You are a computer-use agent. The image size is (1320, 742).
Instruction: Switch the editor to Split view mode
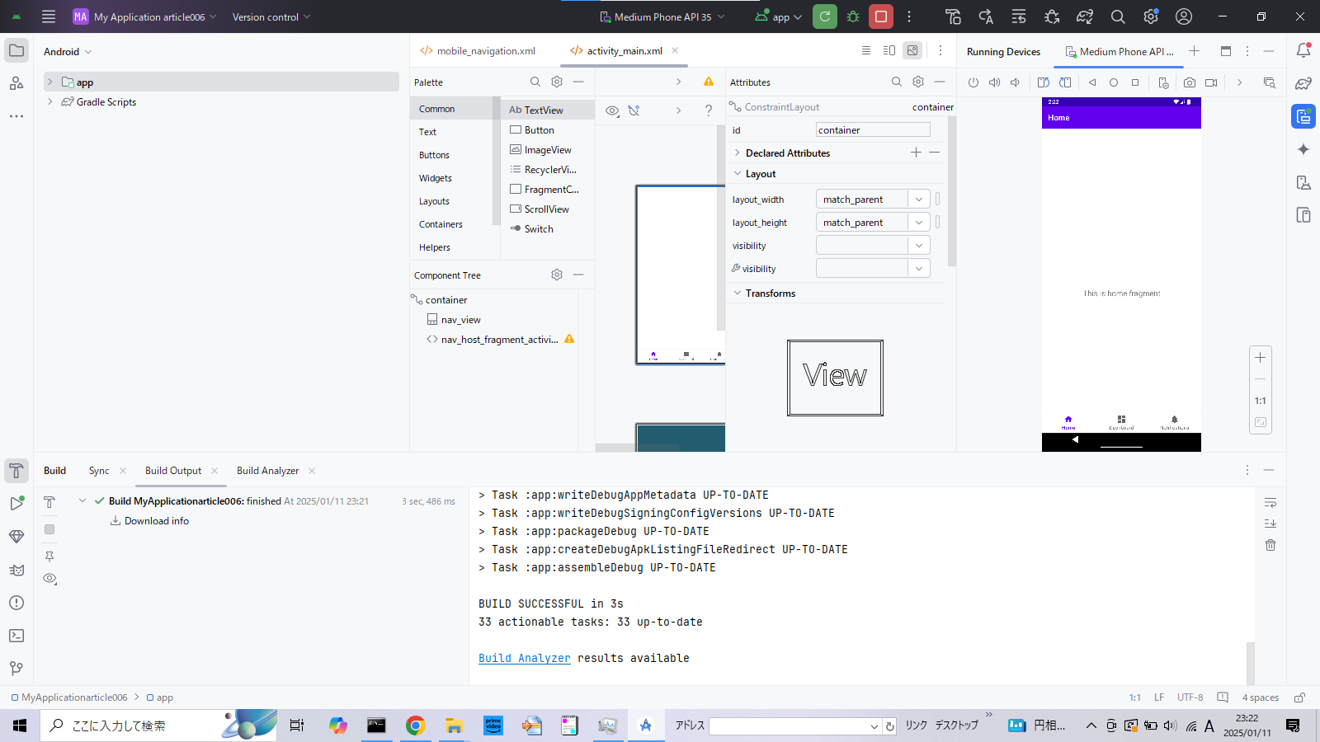pyautogui.click(x=889, y=50)
